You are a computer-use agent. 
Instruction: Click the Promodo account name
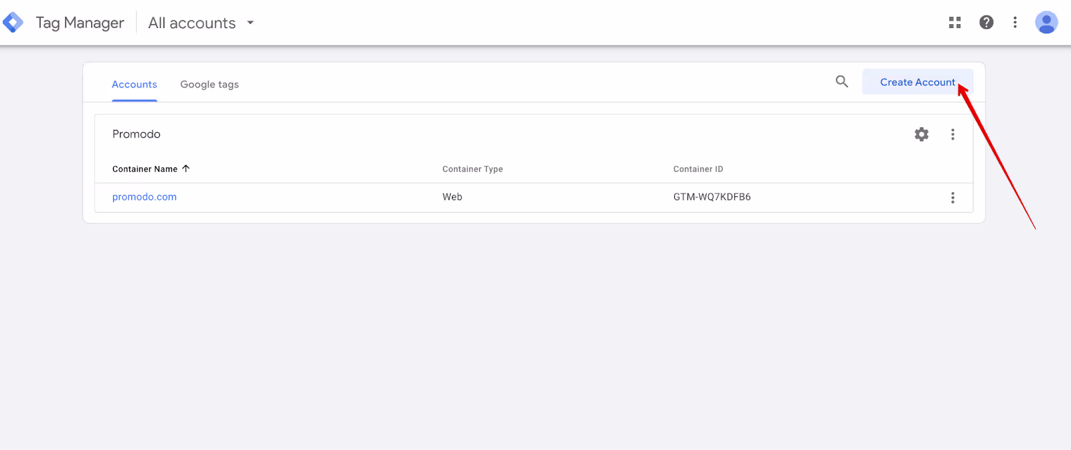click(x=137, y=134)
